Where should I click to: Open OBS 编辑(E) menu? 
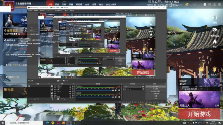(x=36, y=11)
